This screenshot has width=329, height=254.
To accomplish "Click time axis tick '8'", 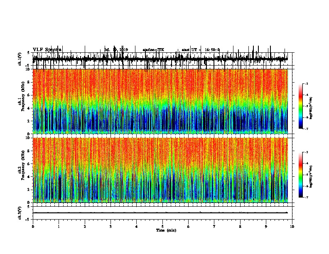I will coord(240,227).
